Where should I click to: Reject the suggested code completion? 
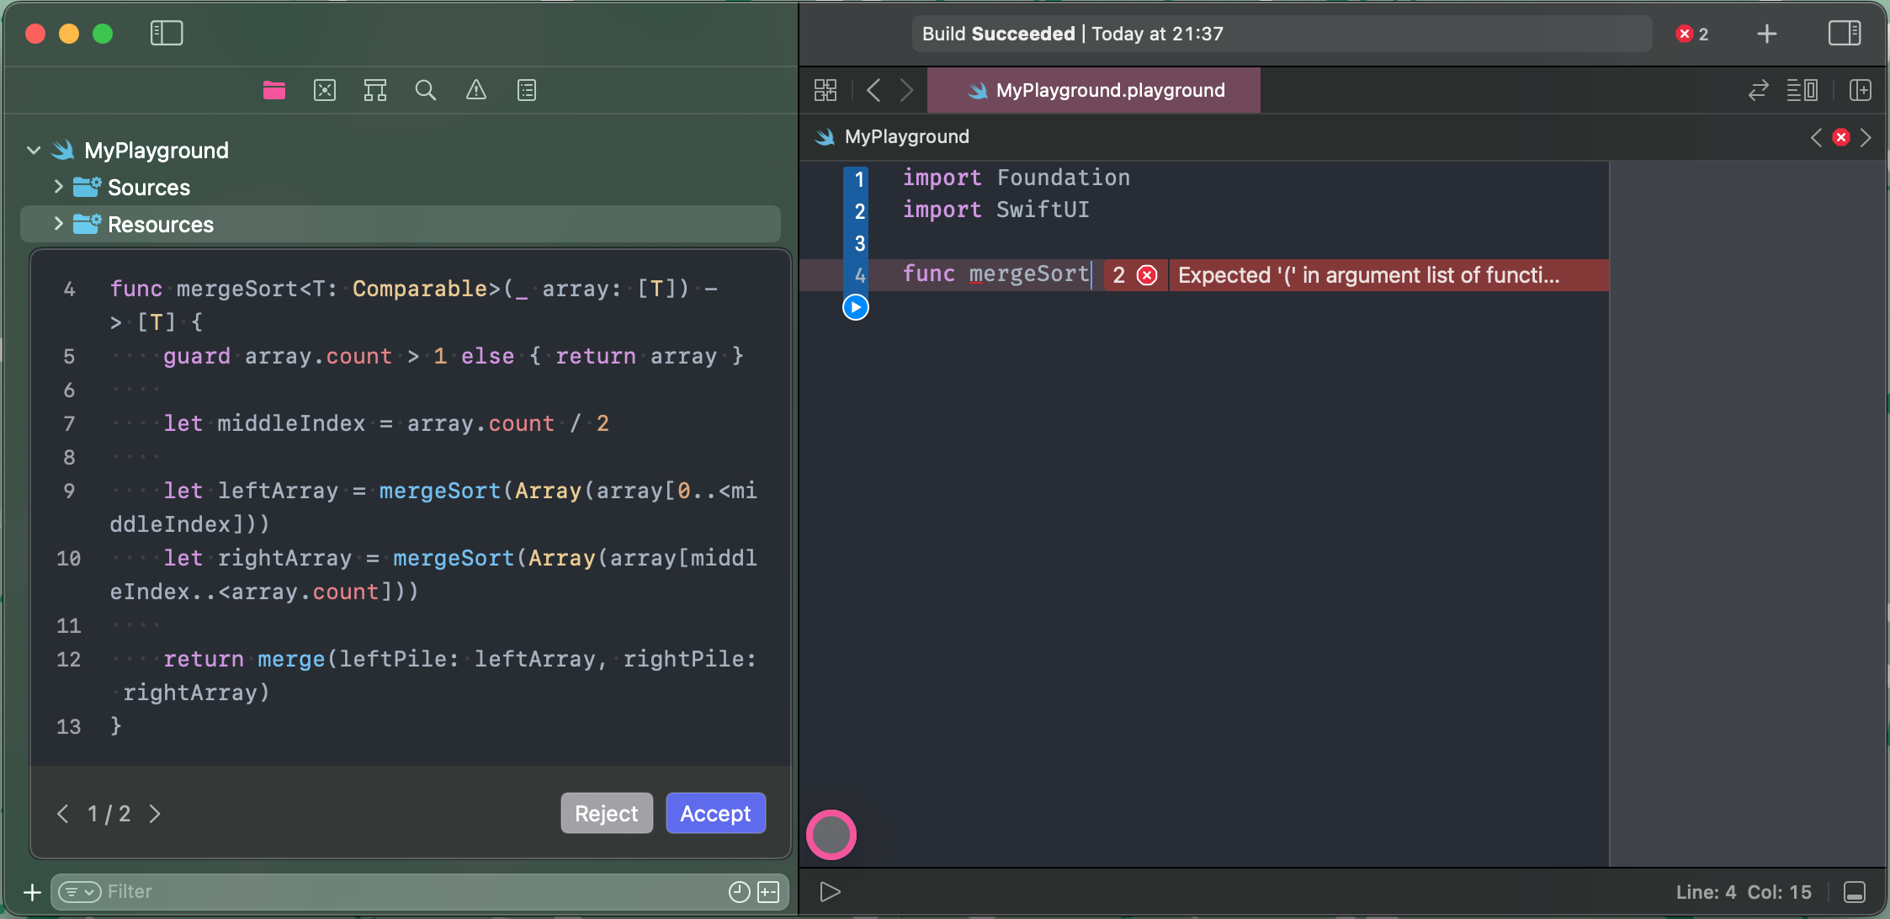606,813
